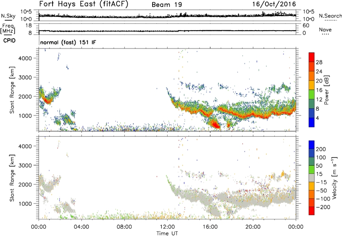Click the "16:00" time axis label
This screenshot has width=342, height=236.
[210, 227]
